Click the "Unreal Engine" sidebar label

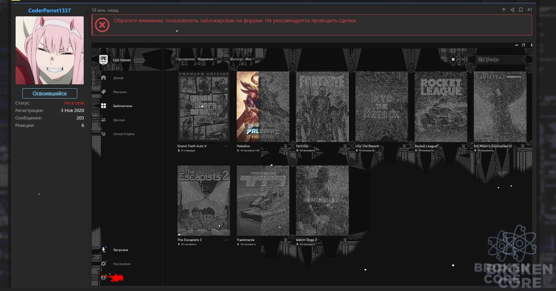click(124, 134)
